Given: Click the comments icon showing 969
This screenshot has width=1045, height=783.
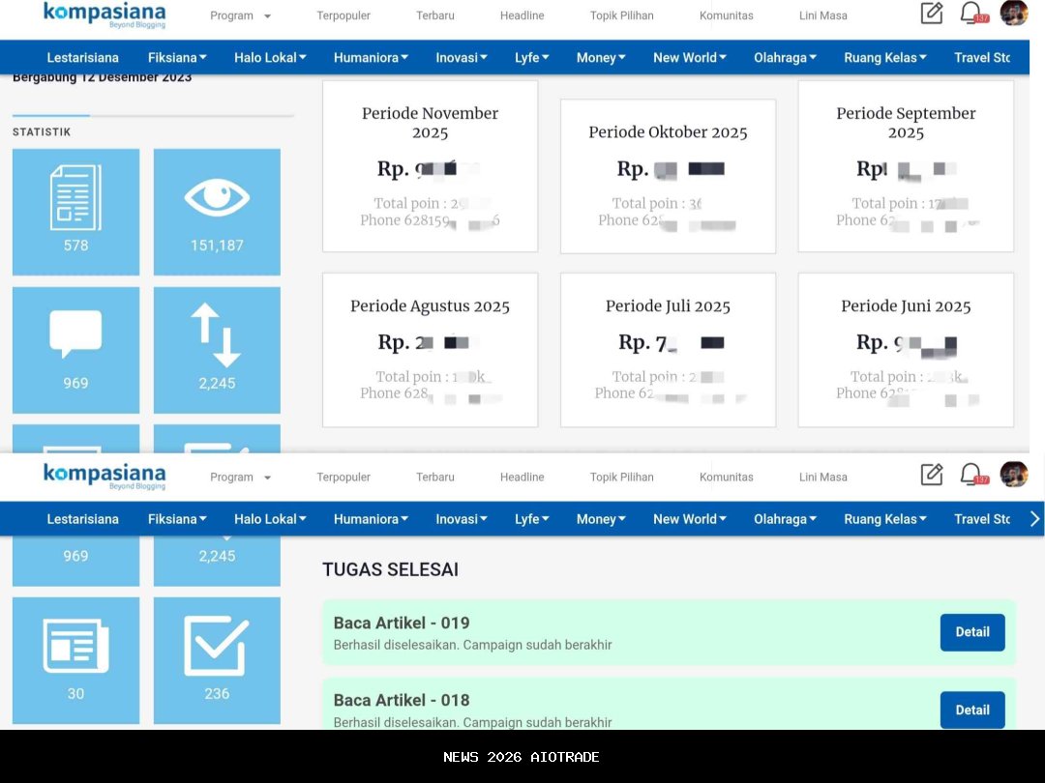Looking at the screenshot, I should pos(75,349).
